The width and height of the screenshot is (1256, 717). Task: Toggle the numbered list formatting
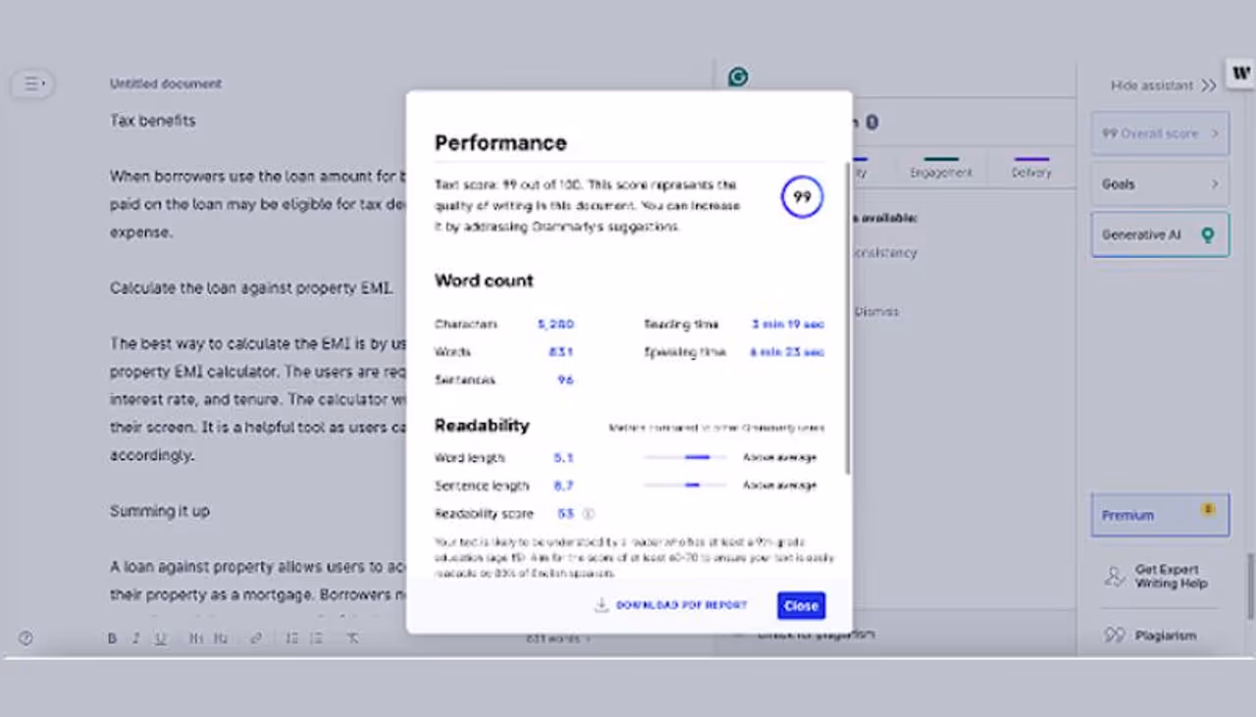click(x=291, y=639)
